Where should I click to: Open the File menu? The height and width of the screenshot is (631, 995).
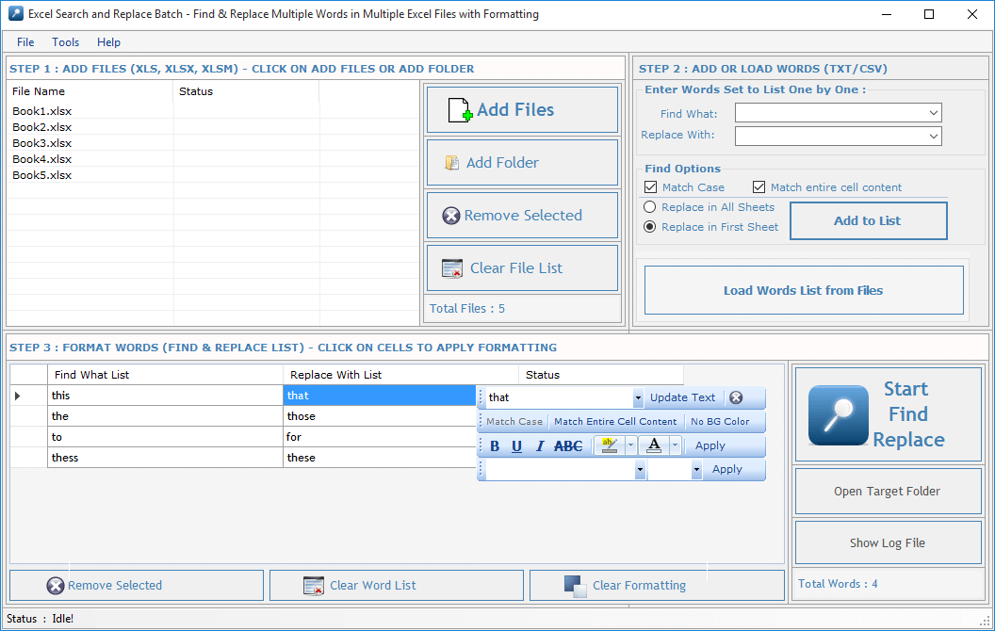(25, 41)
